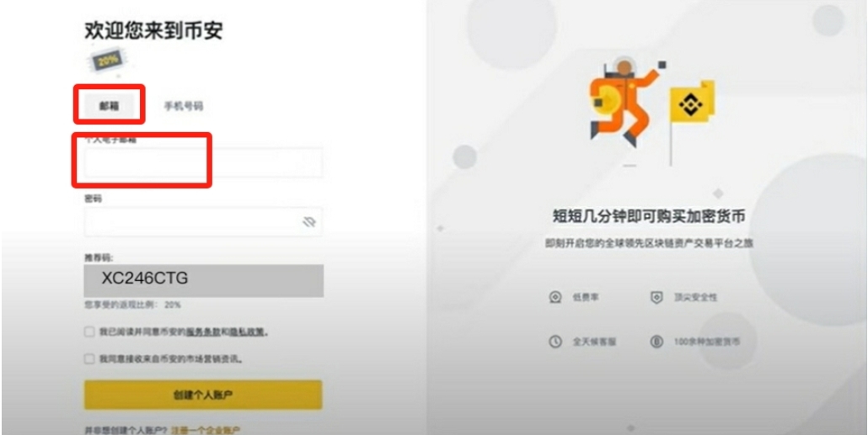Focus the 个人电子邮箱 input field
The width and height of the screenshot is (868, 435).
tap(203, 162)
